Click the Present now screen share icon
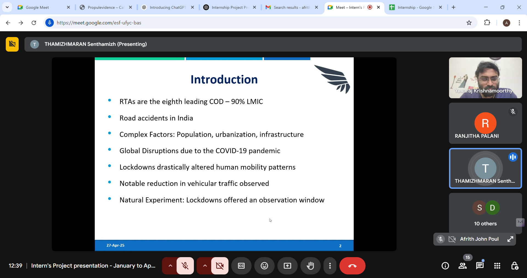Viewport: 527px width, 278px height. pos(287,266)
